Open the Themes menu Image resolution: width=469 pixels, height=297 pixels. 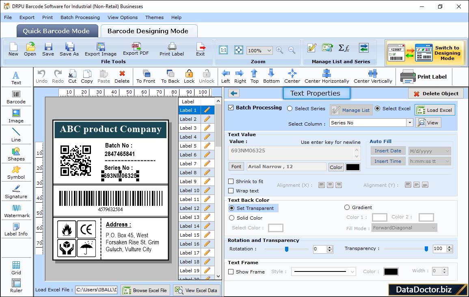[x=154, y=17]
